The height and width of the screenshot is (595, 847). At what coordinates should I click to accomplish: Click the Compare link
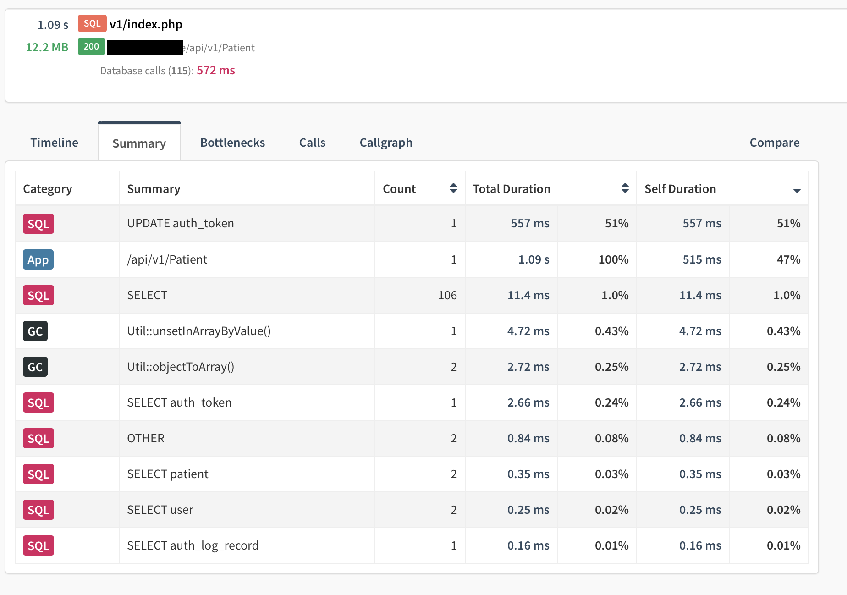774,143
